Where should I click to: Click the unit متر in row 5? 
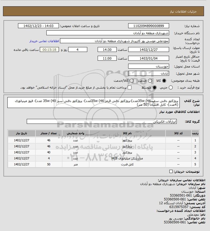coord(76,164)
